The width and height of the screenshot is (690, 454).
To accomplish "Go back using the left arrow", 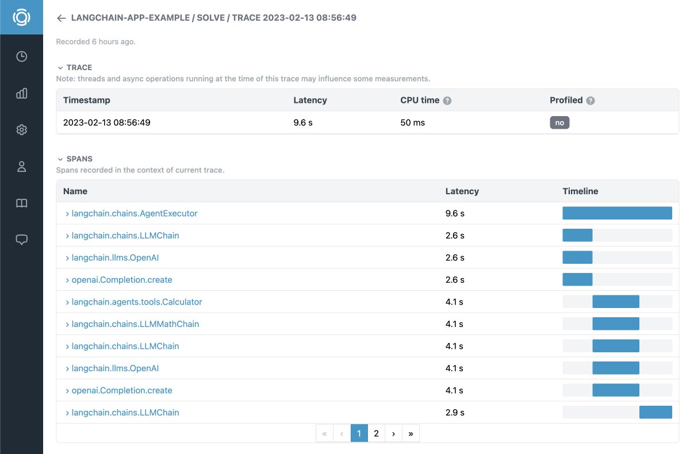I will (x=62, y=18).
